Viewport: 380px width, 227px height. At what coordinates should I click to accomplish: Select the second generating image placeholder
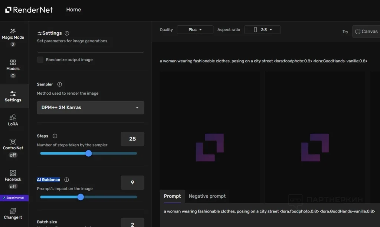[x=315, y=137]
